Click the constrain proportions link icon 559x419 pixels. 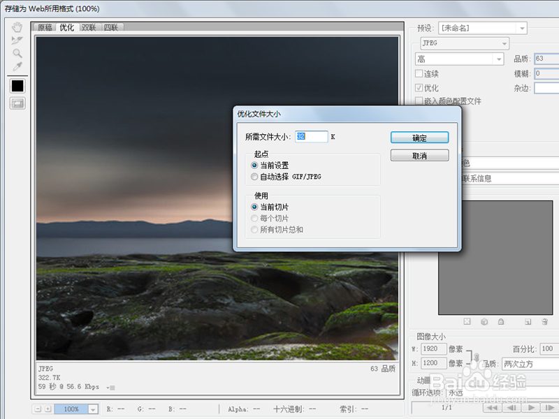coord(477,357)
